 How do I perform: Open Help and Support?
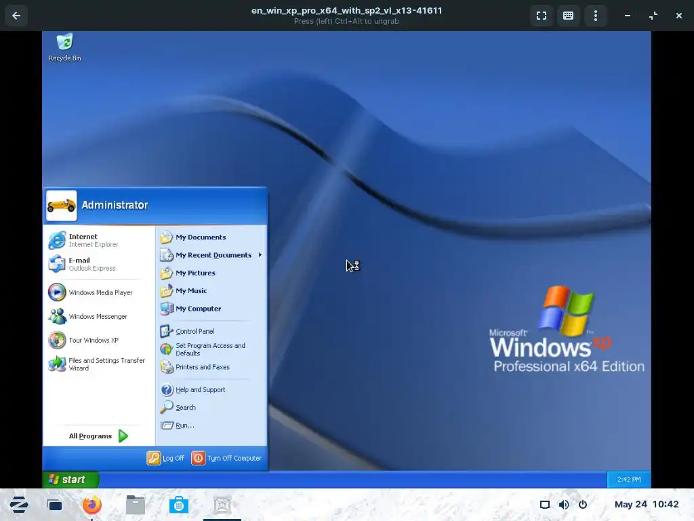tap(211, 389)
